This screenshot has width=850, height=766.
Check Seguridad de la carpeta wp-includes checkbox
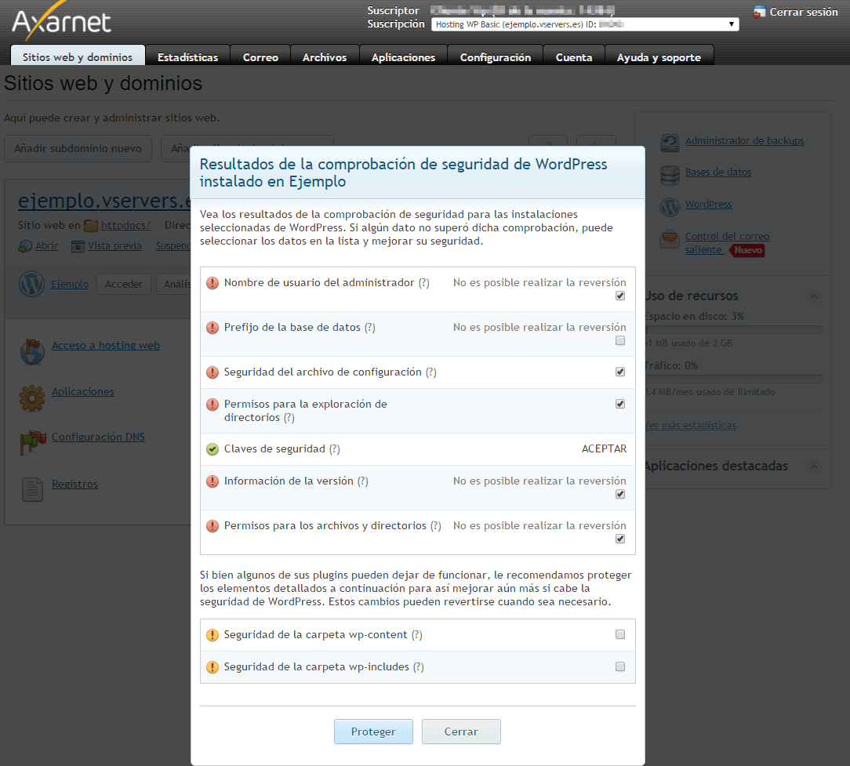[620, 666]
